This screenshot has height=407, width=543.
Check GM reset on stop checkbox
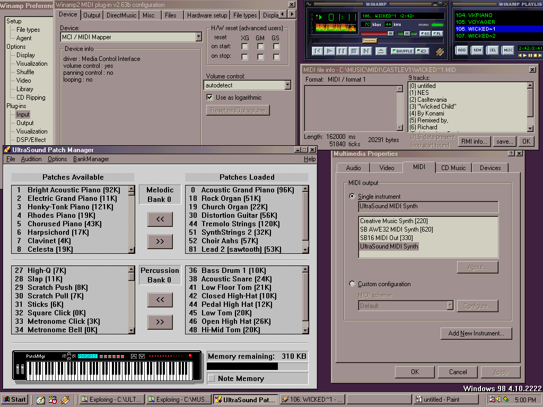point(260,56)
